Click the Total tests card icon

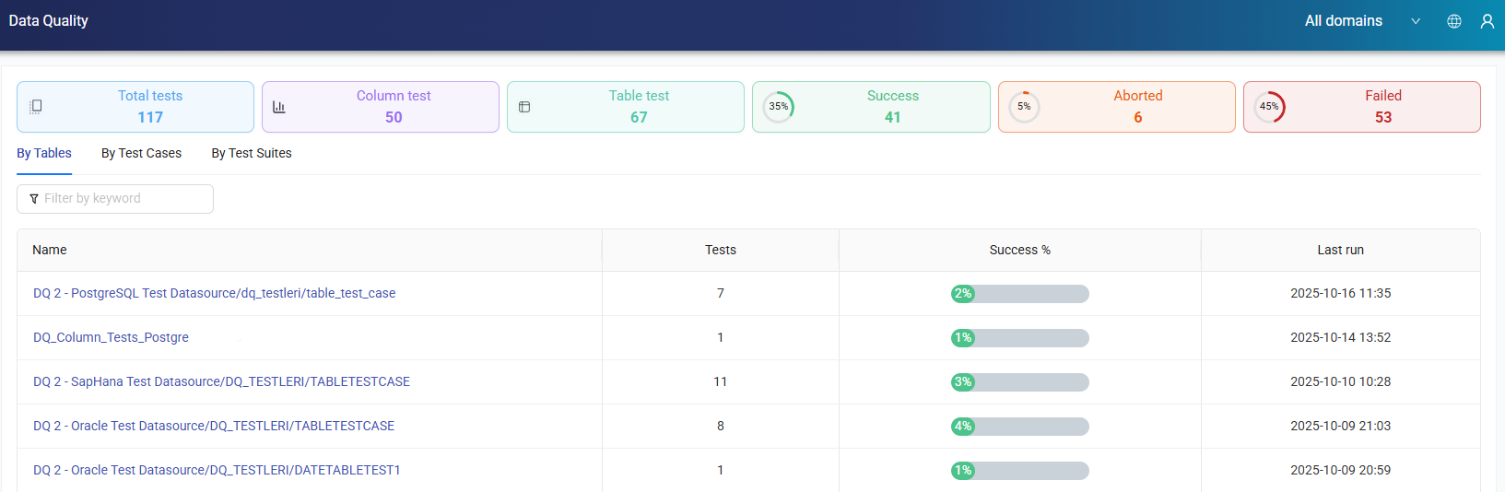tap(36, 107)
